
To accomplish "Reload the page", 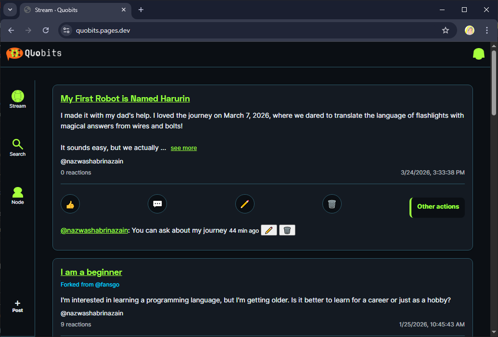I will pyautogui.click(x=46, y=30).
